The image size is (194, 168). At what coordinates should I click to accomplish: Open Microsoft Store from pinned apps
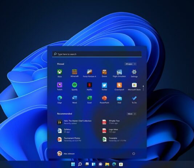coord(134,87)
